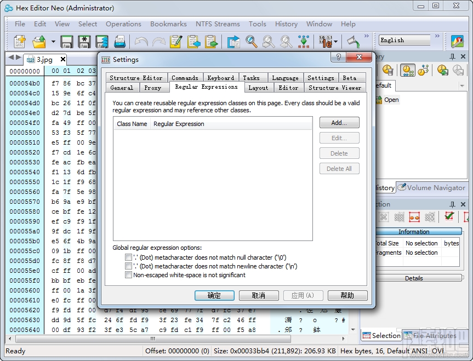This screenshot has width=473, height=361.
Task: Click the picture with wrench icon
Action: click(457, 42)
